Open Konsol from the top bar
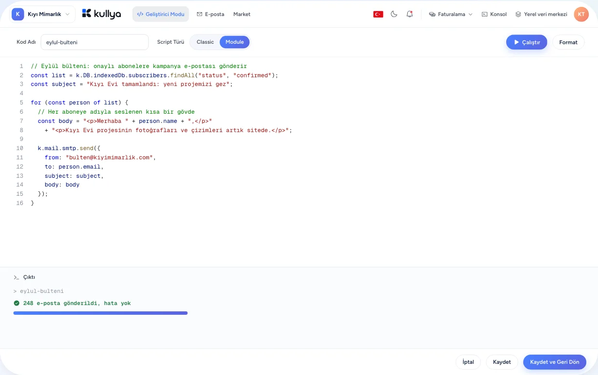The width and height of the screenshot is (598, 375). (x=494, y=15)
